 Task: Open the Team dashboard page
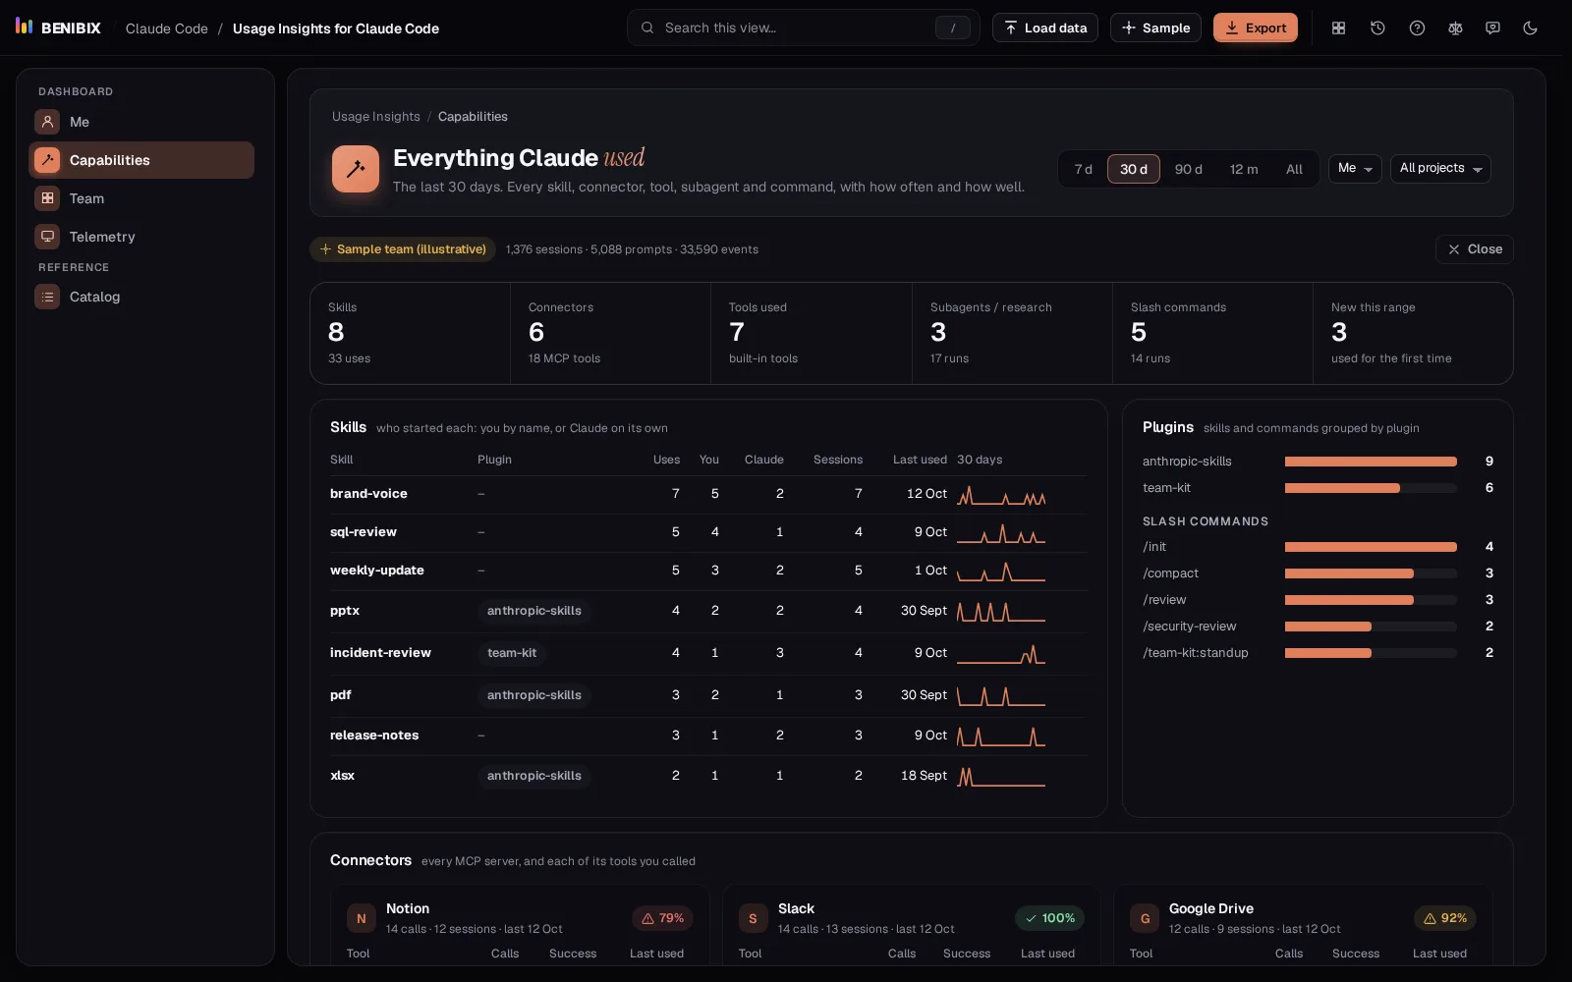[x=141, y=198]
